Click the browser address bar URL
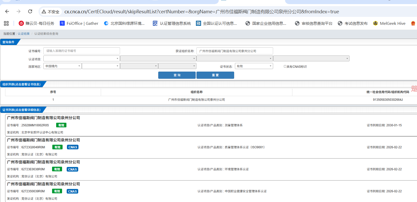 tap(202, 12)
